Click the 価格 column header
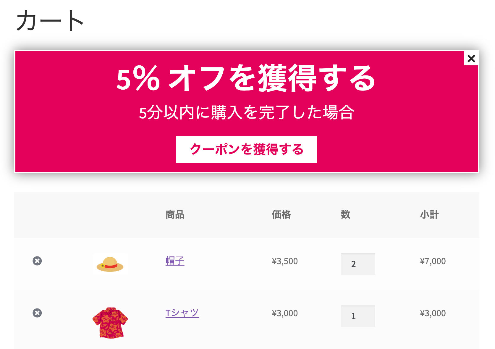The image size is (495, 349). tap(282, 214)
